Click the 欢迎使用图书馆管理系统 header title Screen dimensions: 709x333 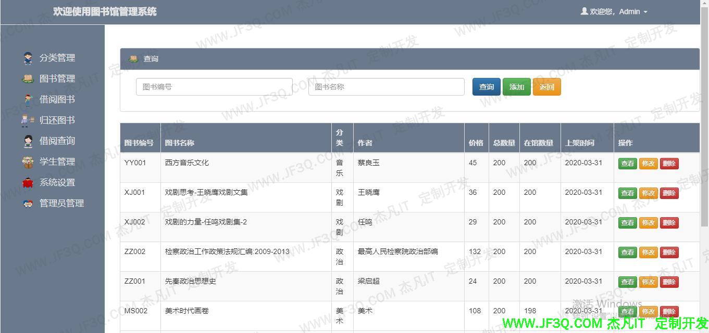105,11
